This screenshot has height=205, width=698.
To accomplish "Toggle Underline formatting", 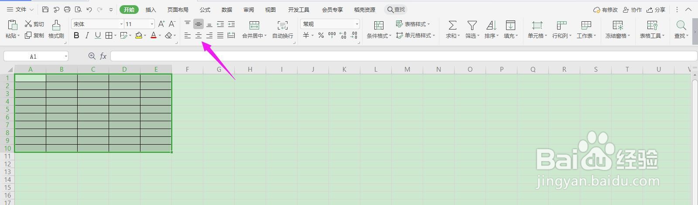I will tap(98, 36).
